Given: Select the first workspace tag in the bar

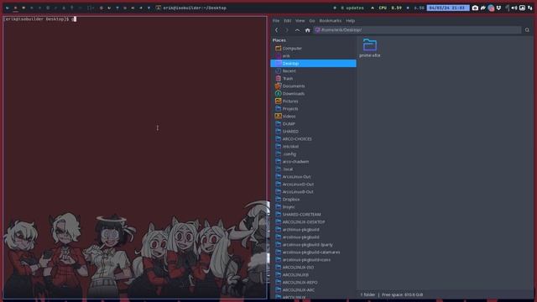Looking at the screenshot, I should tap(8, 8).
